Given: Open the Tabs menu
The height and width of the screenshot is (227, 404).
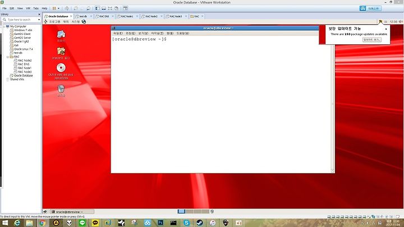Looking at the screenshot, I should pos(36,8).
